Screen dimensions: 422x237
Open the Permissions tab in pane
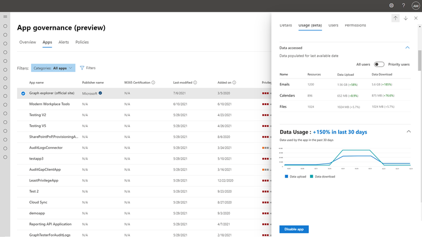pos(355,25)
